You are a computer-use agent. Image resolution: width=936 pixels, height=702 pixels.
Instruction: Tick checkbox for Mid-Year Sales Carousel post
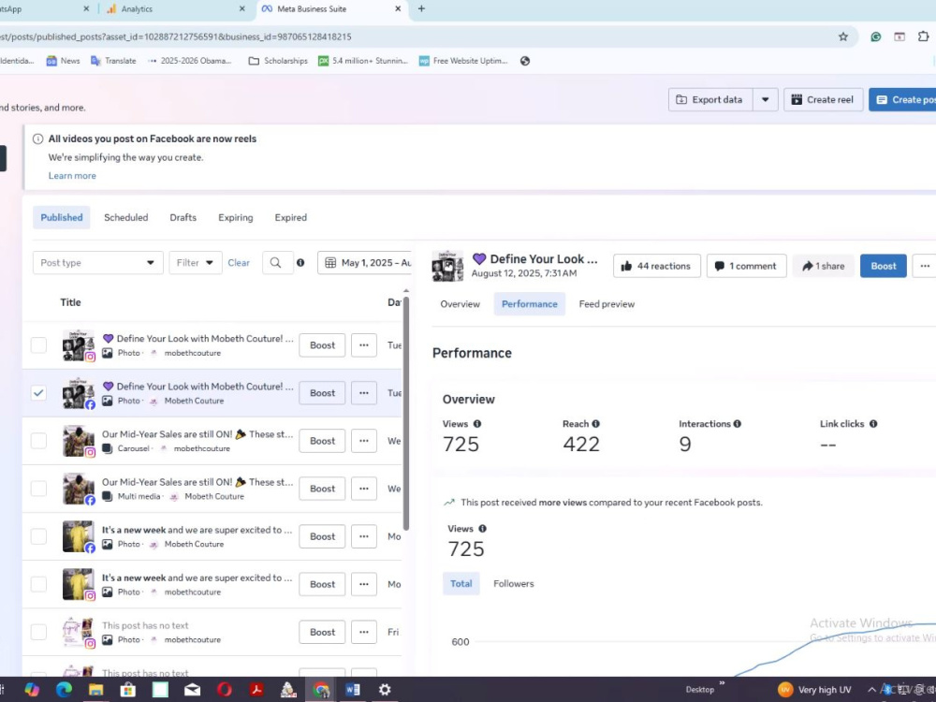click(38, 441)
